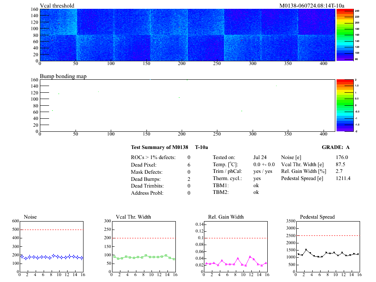Select the Dead Bumps value '2'

pyautogui.click(x=189, y=179)
